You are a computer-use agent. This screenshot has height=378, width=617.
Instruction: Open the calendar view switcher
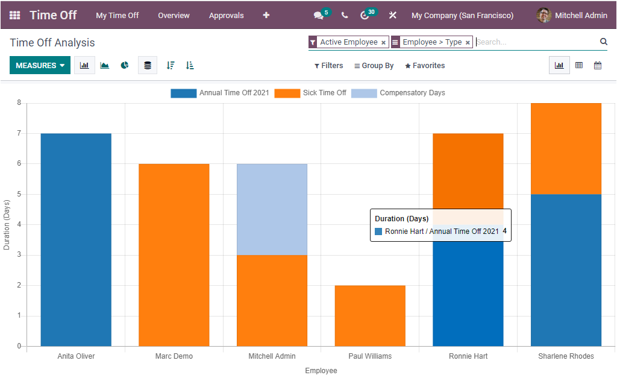point(598,65)
